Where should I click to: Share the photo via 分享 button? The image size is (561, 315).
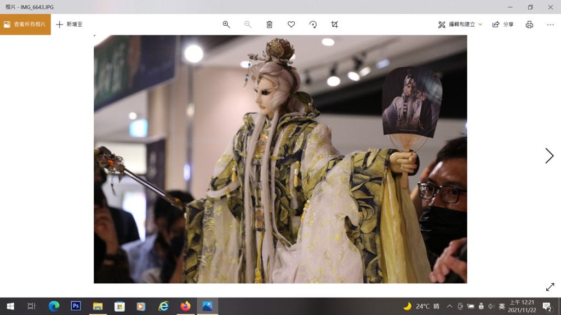click(x=503, y=24)
